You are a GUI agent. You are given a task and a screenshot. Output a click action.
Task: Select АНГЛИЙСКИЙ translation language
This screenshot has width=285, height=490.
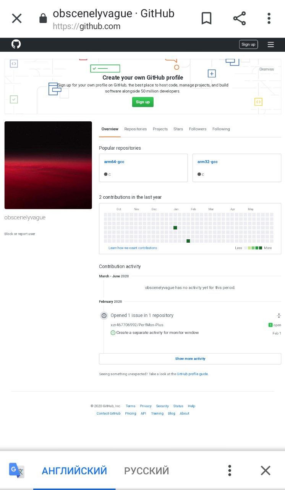point(74,470)
